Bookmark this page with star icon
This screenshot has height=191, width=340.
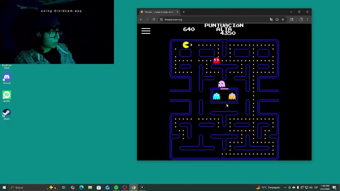point(283,19)
